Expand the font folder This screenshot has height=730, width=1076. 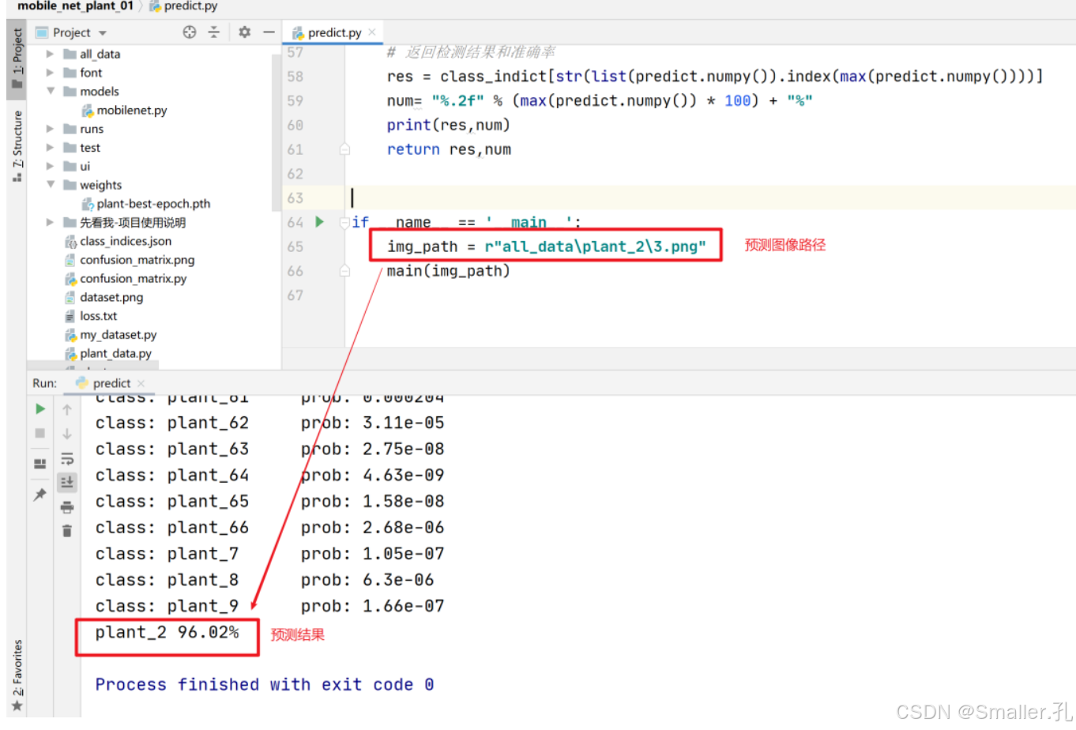[50, 73]
